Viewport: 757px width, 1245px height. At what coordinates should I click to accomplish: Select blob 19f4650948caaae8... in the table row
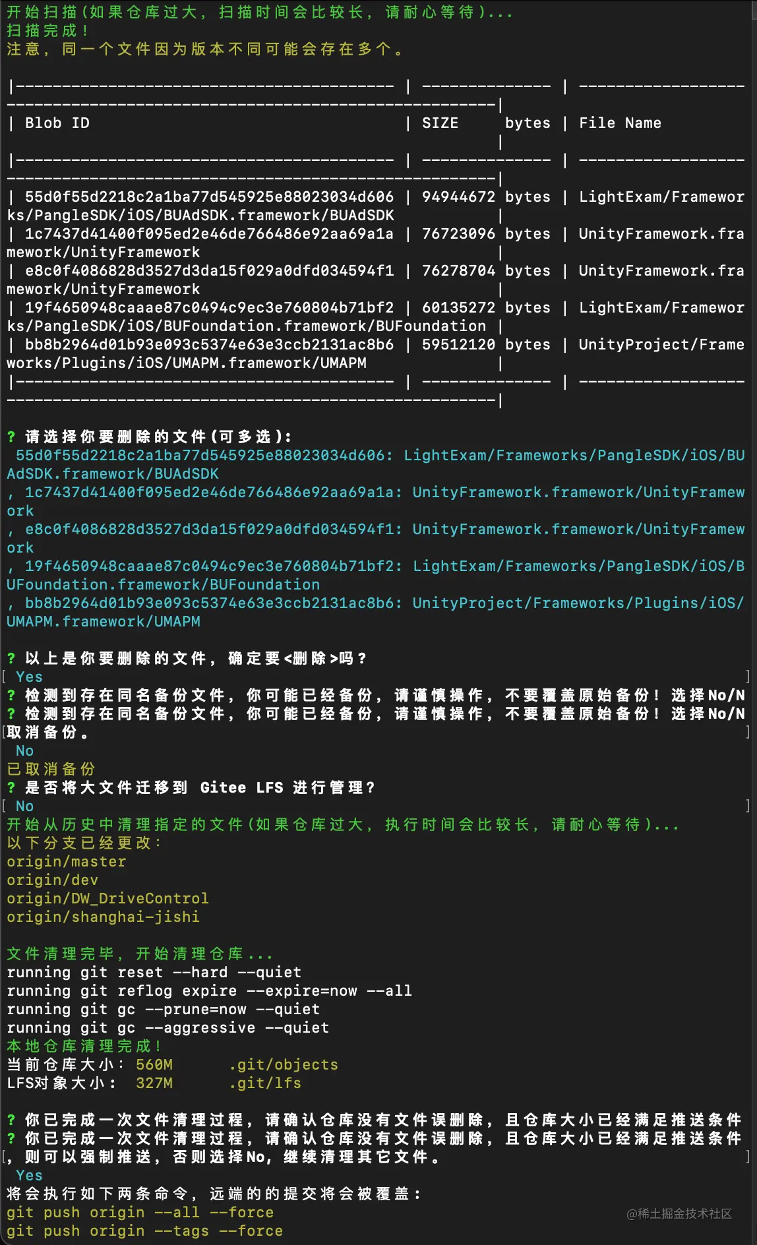[x=209, y=307]
